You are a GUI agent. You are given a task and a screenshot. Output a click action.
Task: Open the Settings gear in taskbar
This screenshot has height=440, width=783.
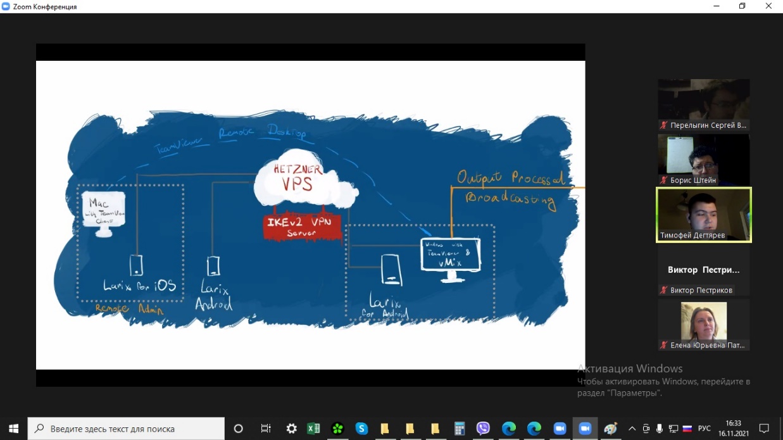tap(291, 429)
